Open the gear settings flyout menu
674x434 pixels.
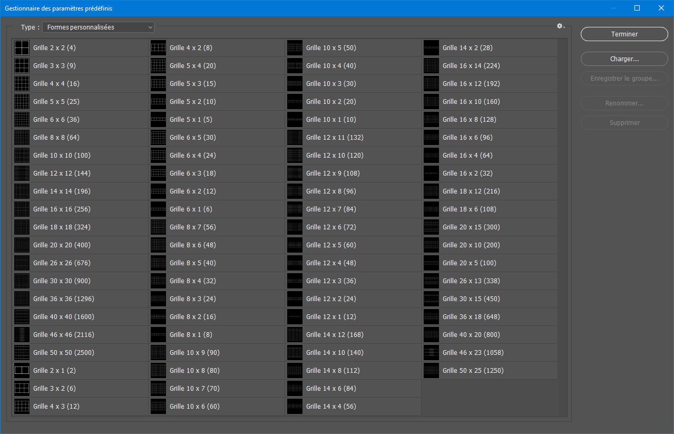pyautogui.click(x=560, y=26)
